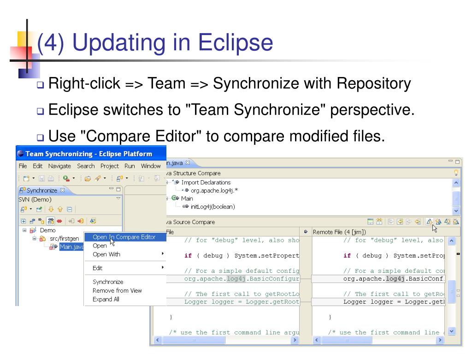Image resolution: width=472 pixels, height=354 pixels.
Task: Open the Window menu
Action: coord(151,166)
